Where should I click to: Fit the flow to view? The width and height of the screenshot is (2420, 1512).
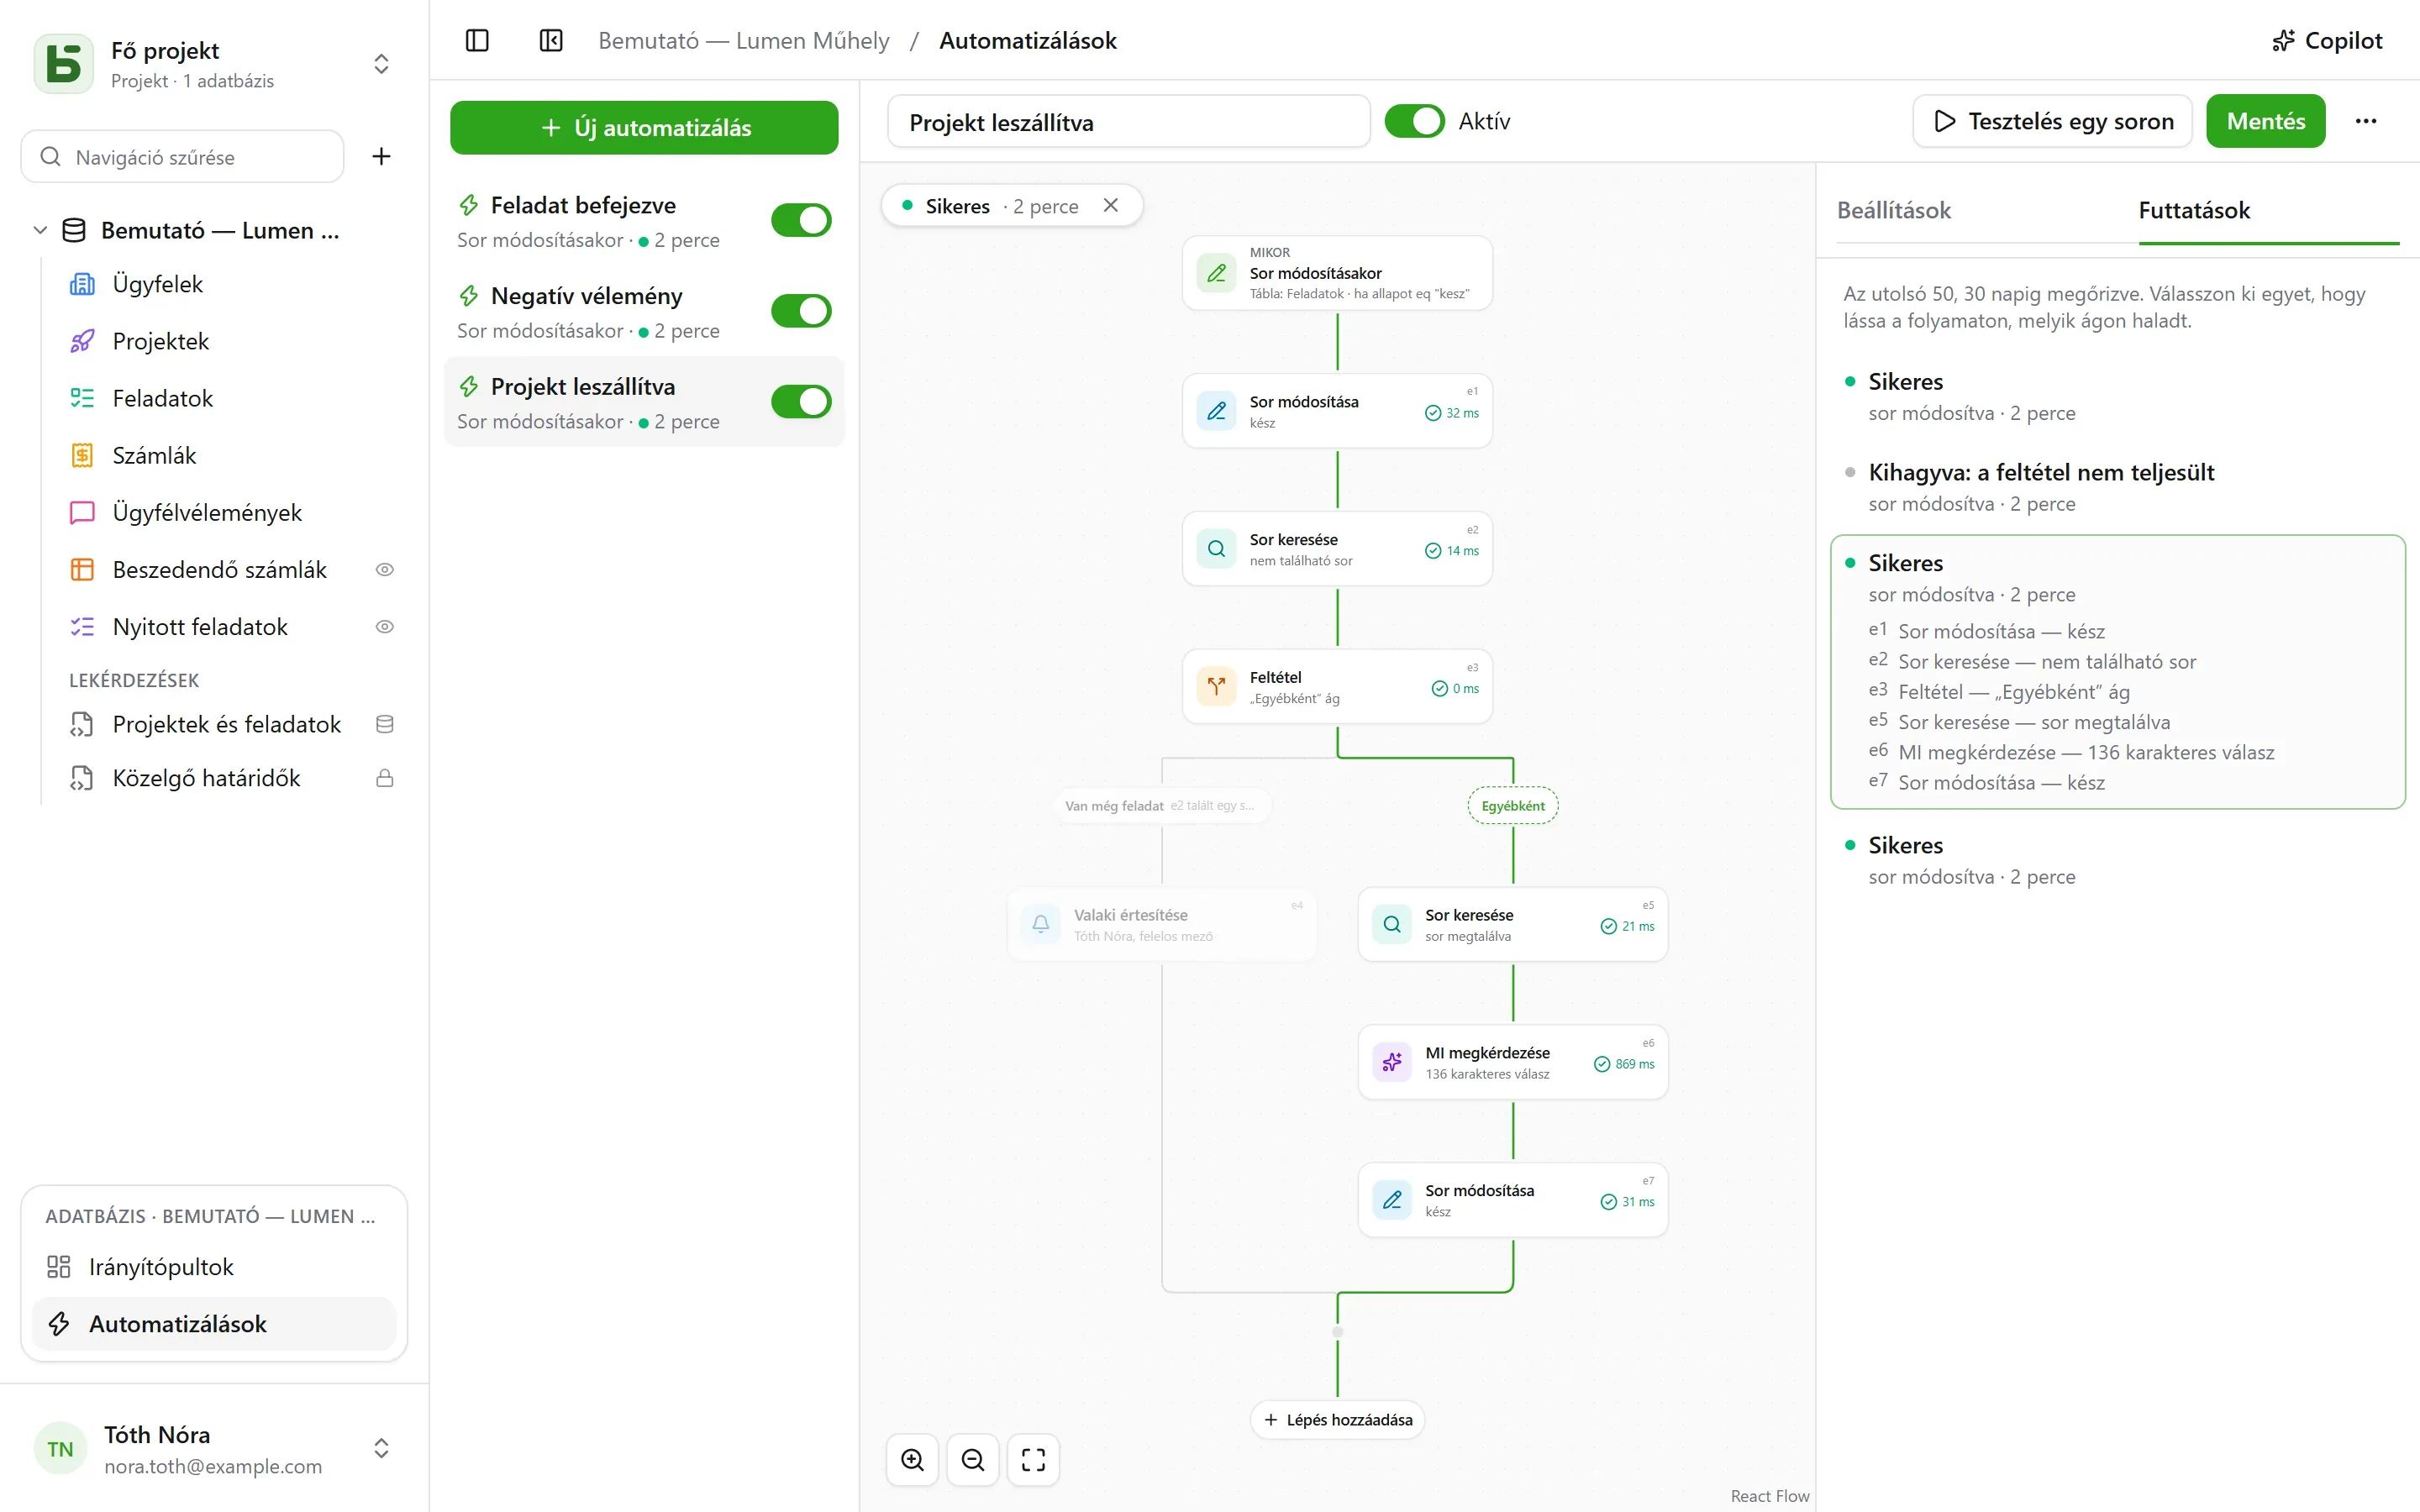point(1033,1460)
